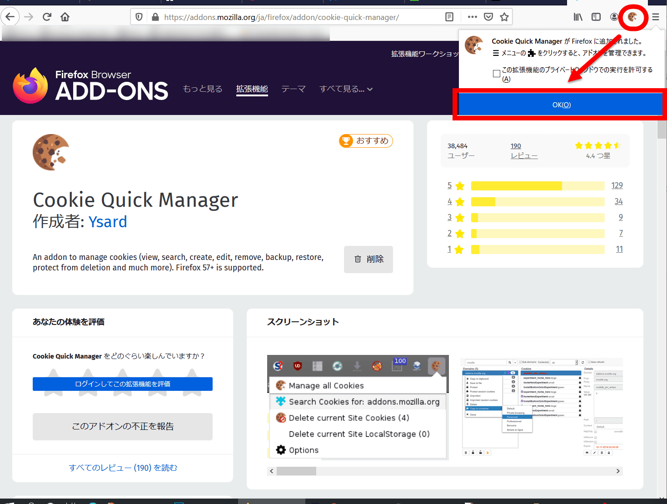Open Firefox account icon

[614, 17]
